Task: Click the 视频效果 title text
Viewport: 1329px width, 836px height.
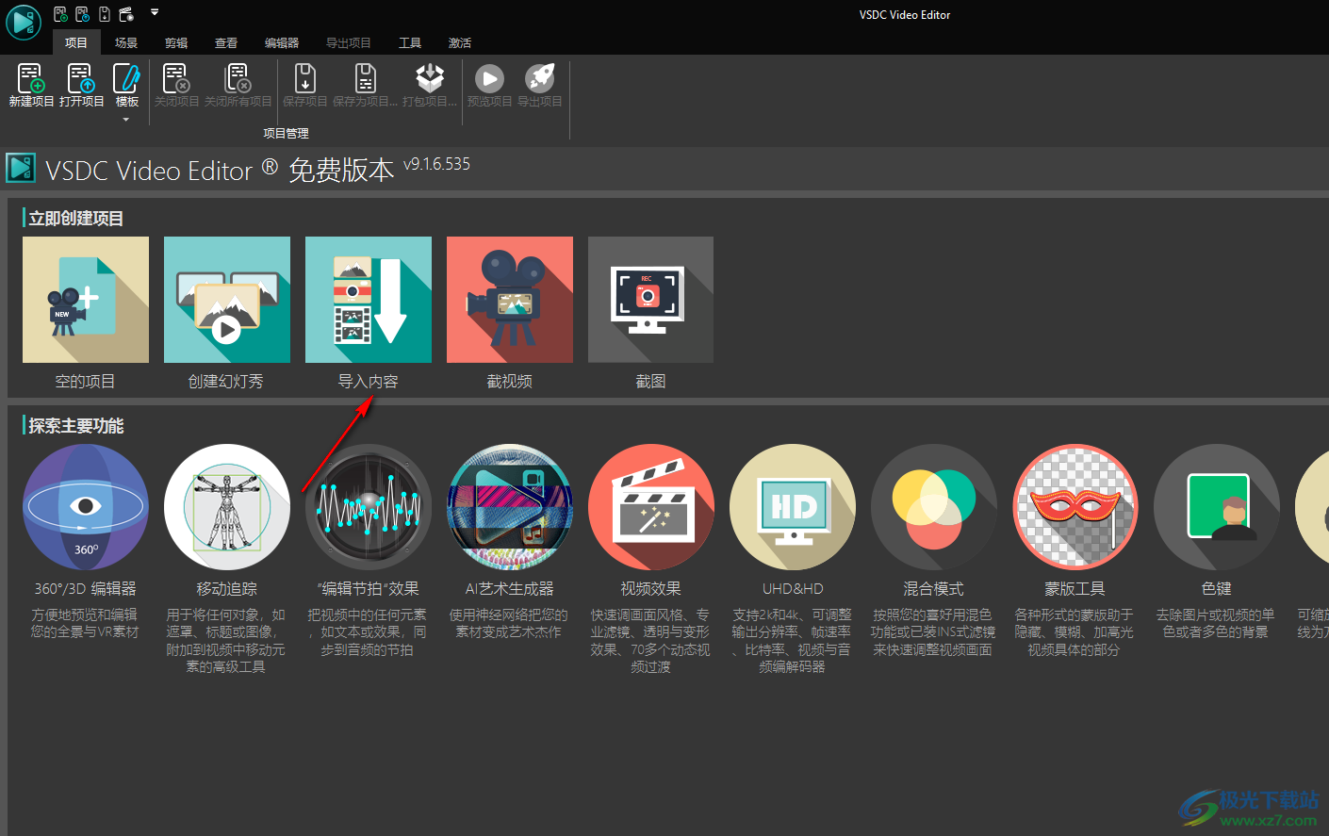Action: click(650, 589)
